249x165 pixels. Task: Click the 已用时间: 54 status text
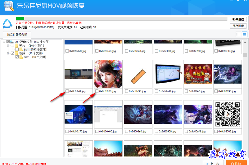(88, 27)
